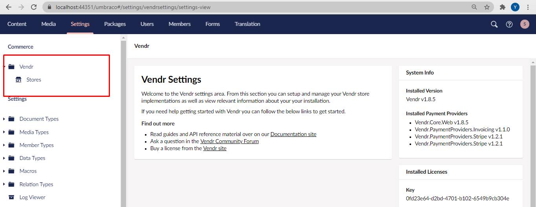Select the Relation Types tree label
Viewport: 536px width, 207px height.
pos(36,184)
